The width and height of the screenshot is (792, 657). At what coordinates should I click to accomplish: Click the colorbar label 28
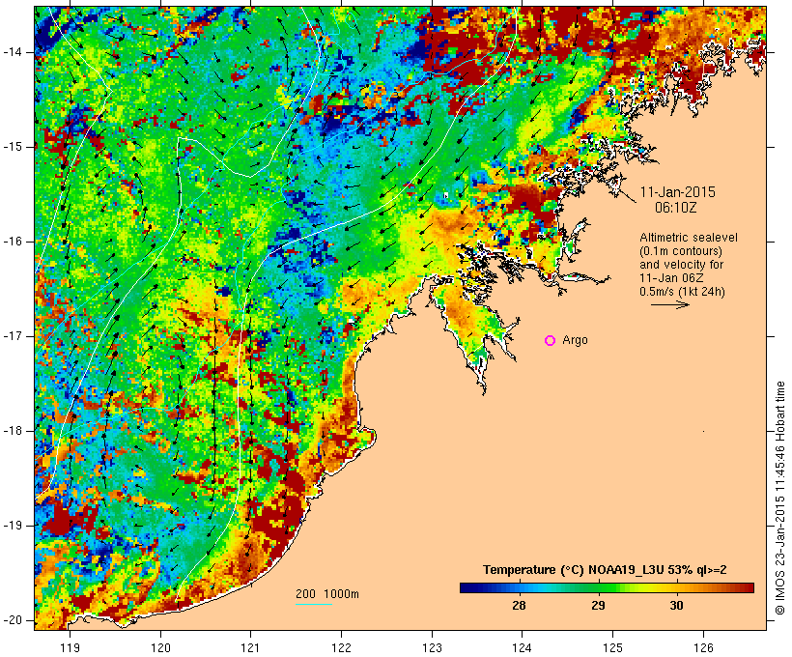(x=519, y=605)
